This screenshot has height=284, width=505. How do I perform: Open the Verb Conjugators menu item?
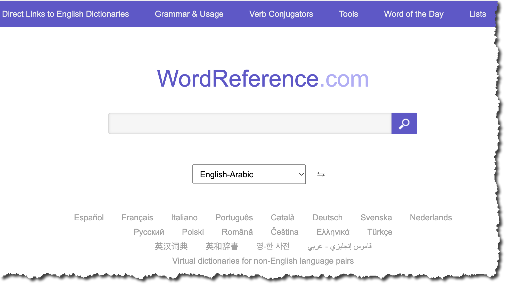tap(281, 14)
